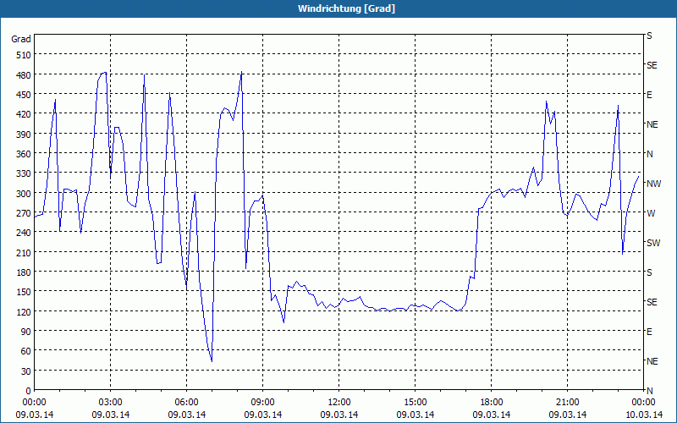This screenshot has height=423, width=677.
Task: Select the 390 y-axis tick label
Action: point(24,135)
